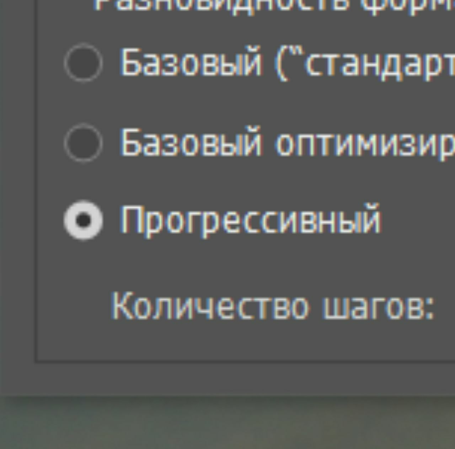The width and height of the screenshot is (455, 449).
Task: Click the Количество шагов: label
Action: (x=273, y=305)
